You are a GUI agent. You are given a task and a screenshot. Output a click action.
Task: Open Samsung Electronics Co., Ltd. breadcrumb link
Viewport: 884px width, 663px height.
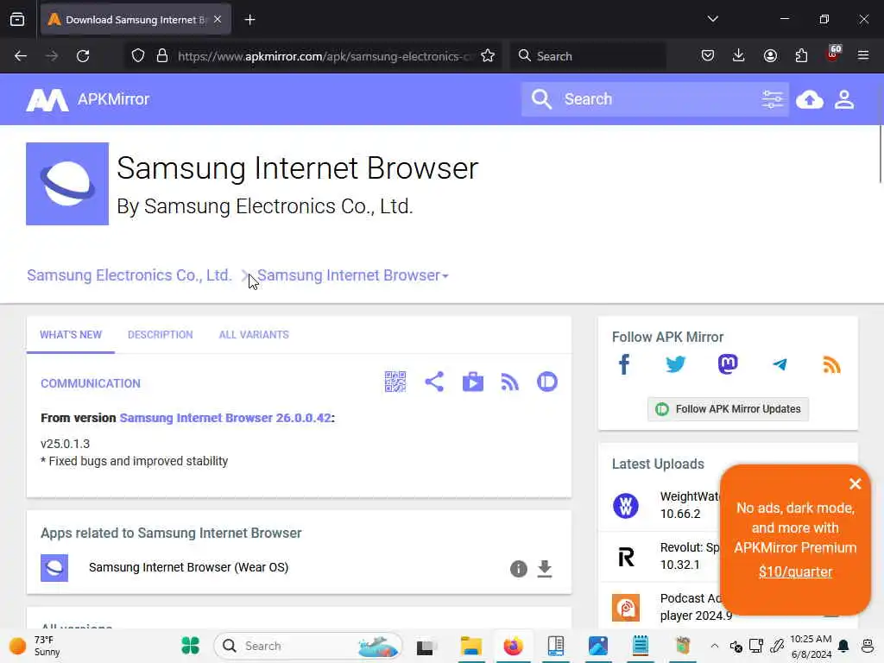point(129,275)
